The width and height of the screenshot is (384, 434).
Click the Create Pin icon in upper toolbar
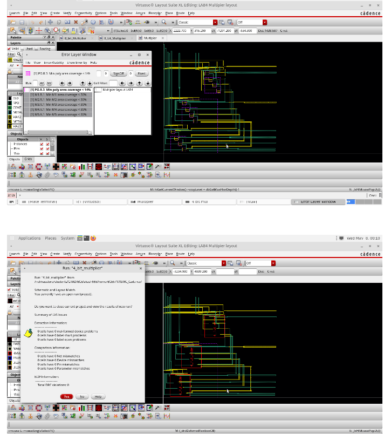point(147,22)
